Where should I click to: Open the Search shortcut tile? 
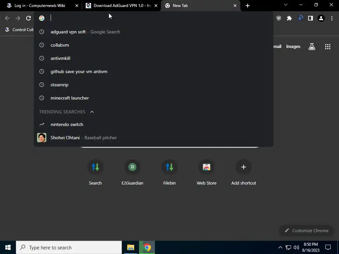coord(95,173)
